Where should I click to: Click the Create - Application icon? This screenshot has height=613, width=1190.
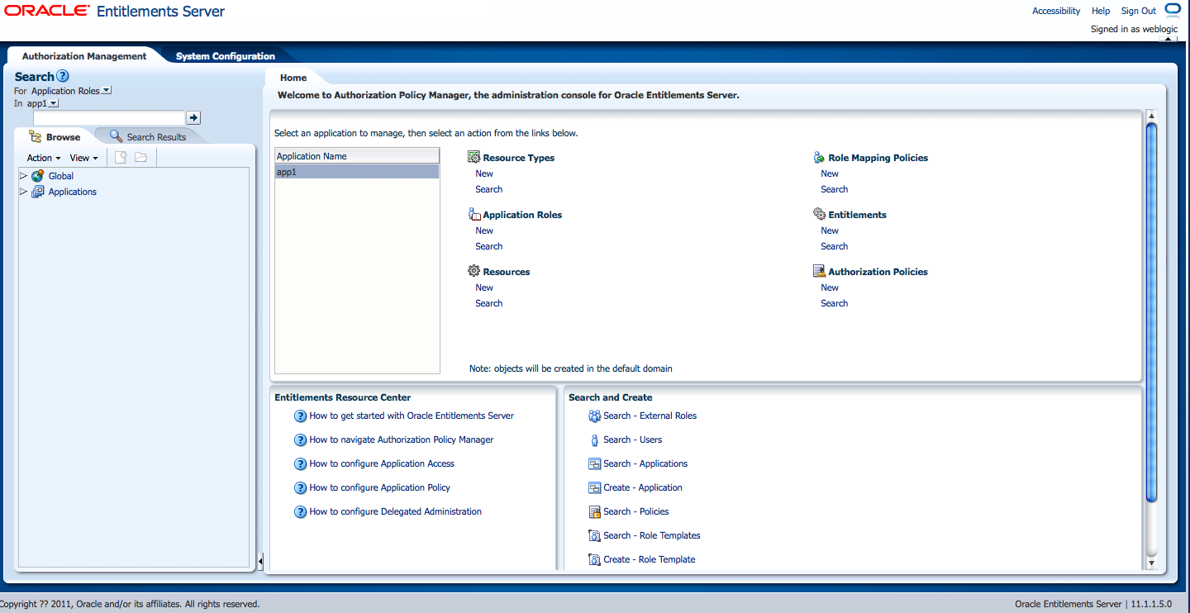(594, 487)
